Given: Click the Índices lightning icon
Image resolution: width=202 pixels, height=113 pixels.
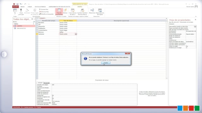Looking at the screenshot, I should [65, 11].
